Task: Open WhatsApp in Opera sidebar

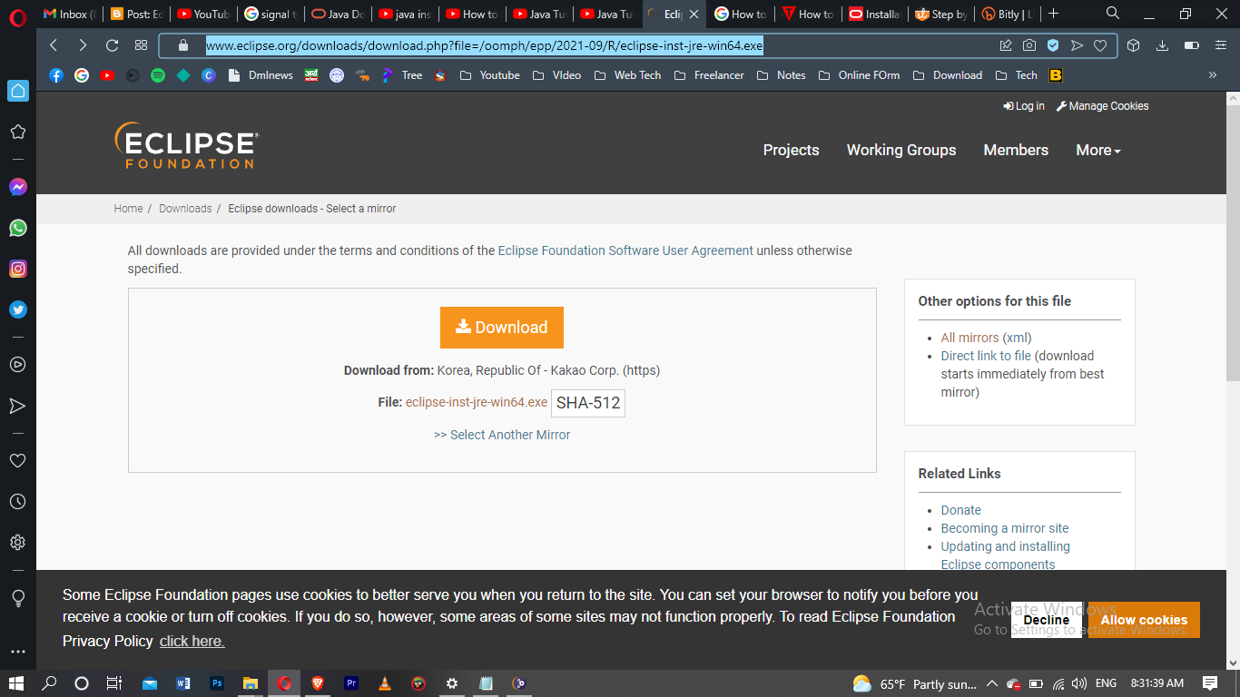Action: 18,228
